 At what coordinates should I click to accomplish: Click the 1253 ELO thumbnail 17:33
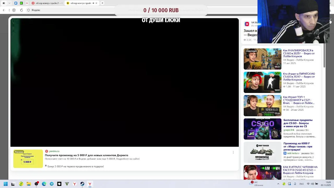coord(263,105)
